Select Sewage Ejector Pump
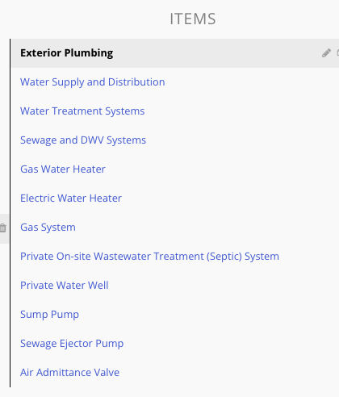Viewport: 339px width, 397px height. click(72, 344)
